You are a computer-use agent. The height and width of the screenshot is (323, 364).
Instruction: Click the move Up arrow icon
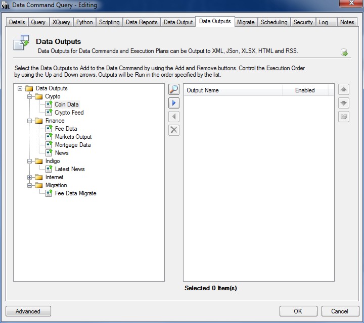click(344, 90)
